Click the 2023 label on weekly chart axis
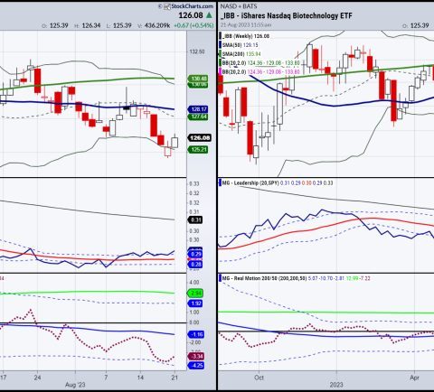434x392 pixels. (x=336, y=385)
